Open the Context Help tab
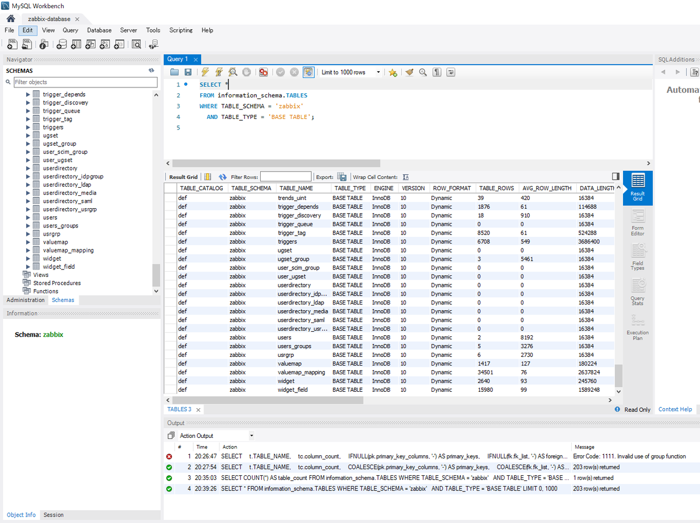 point(675,409)
